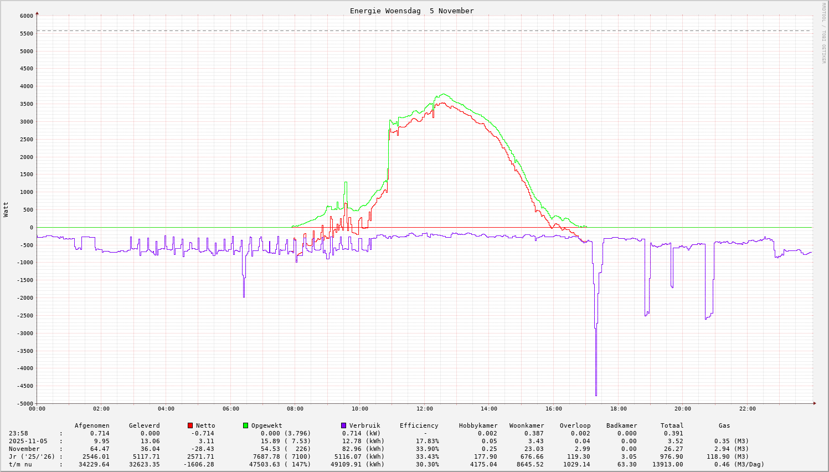Click the 2025-11-05 row label
Viewport: 829px width, 472px height.
point(27,441)
